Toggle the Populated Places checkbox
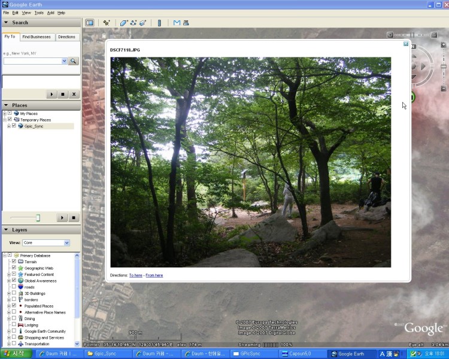The height and width of the screenshot is (359, 449). (x=14, y=306)
